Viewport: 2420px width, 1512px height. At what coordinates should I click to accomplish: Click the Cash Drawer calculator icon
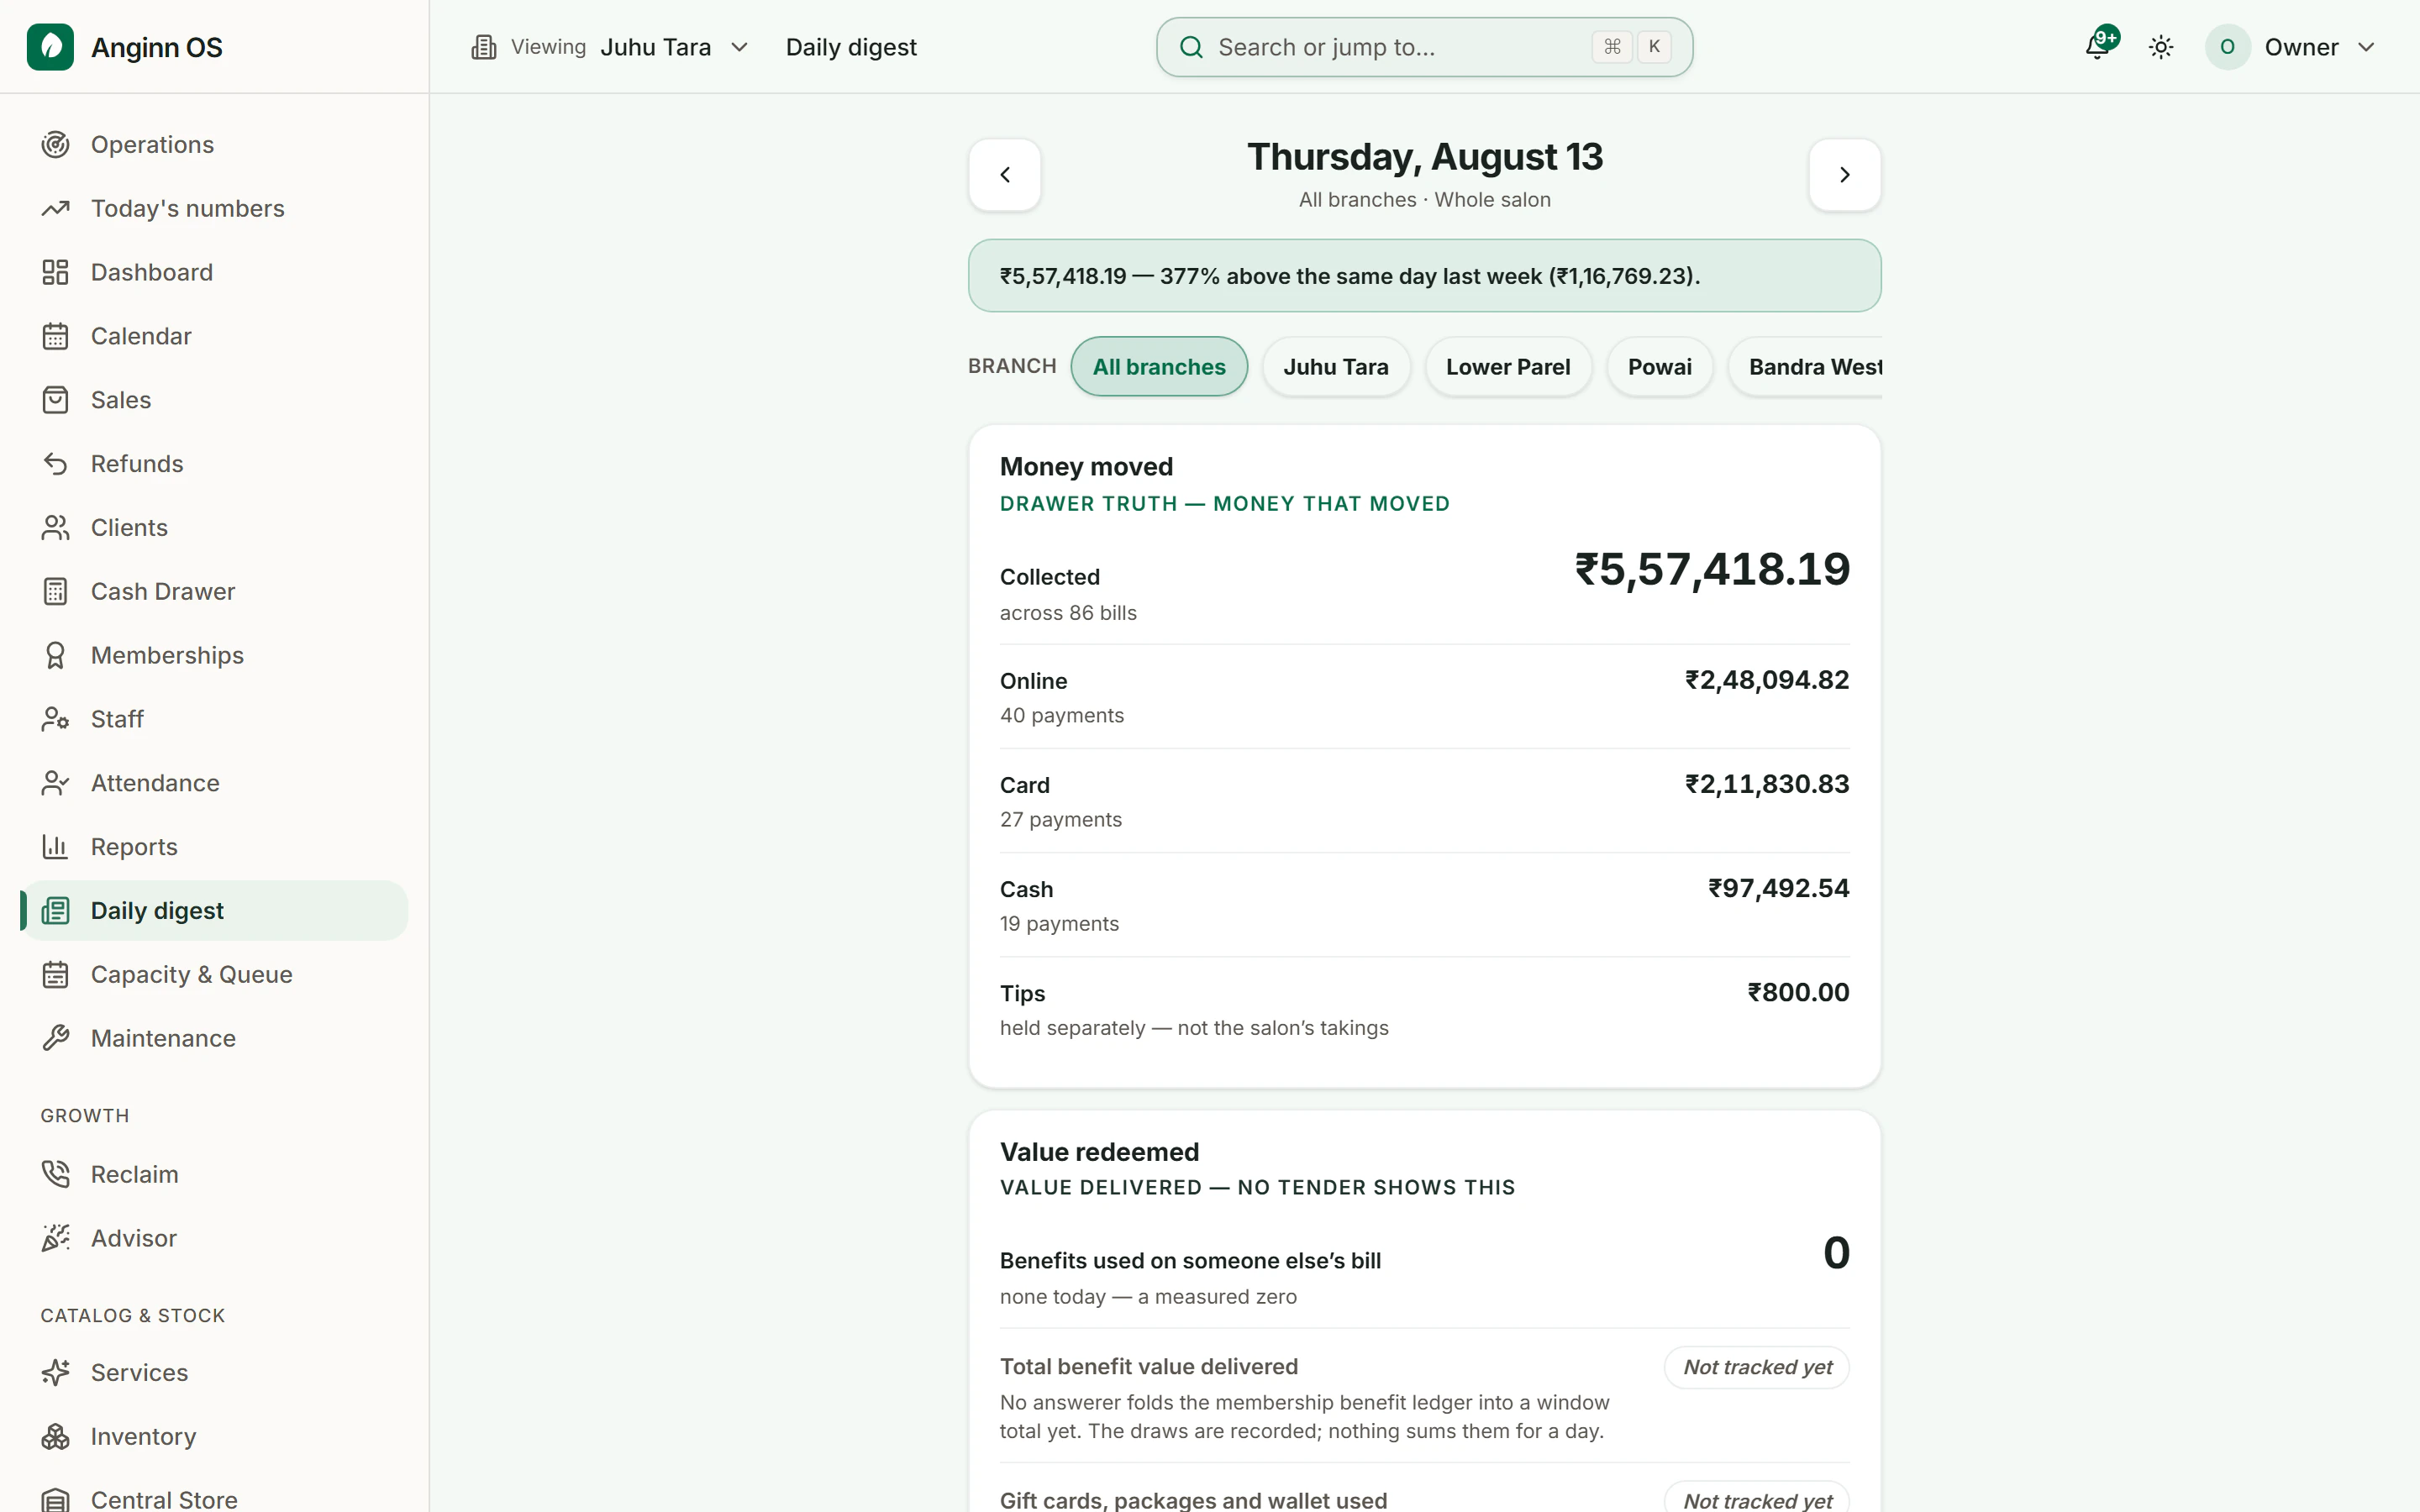pos(56,592)
